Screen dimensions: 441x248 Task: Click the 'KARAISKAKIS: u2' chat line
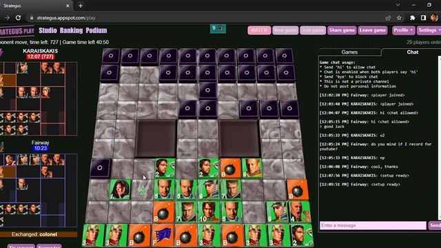pos(352,135)
